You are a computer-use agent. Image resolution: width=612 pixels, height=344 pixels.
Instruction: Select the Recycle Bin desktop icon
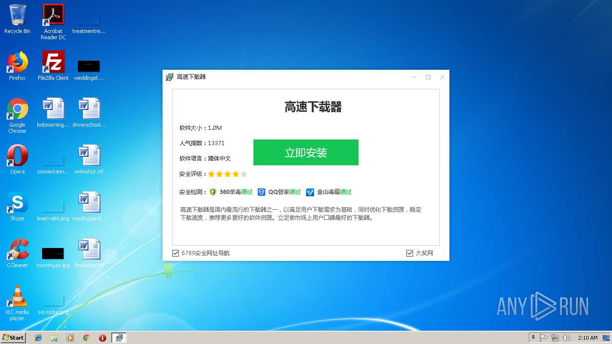pyautogui.click(x=17, y=19)
